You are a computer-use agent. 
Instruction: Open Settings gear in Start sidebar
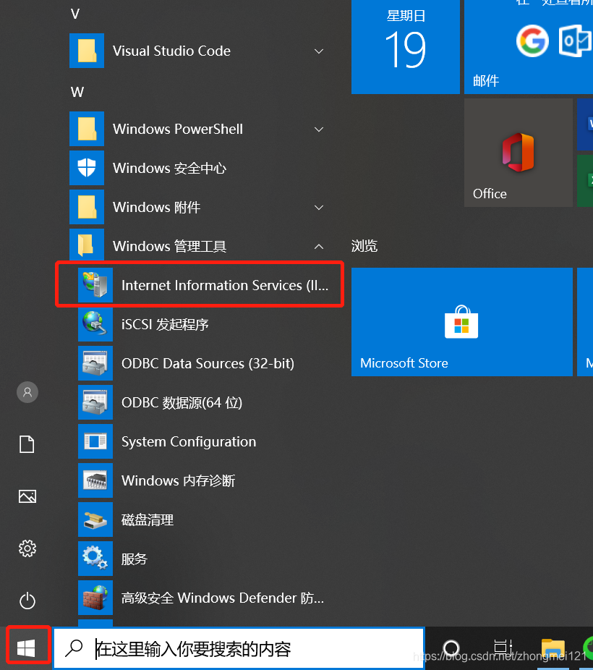point(27,548)
